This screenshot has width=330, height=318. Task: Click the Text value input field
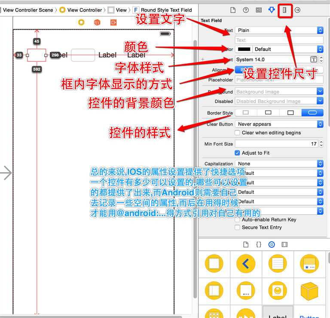click(x=279, y=40)
